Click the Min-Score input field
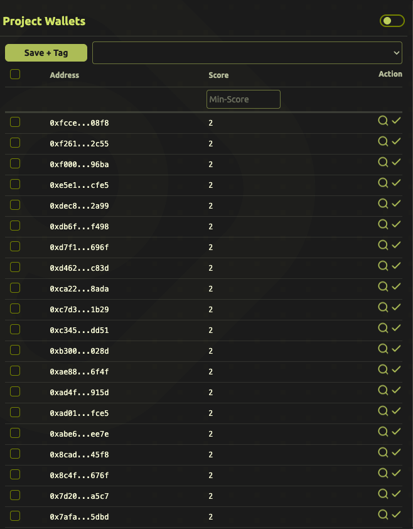Screen dimensions: 413x529 (244, 99)
